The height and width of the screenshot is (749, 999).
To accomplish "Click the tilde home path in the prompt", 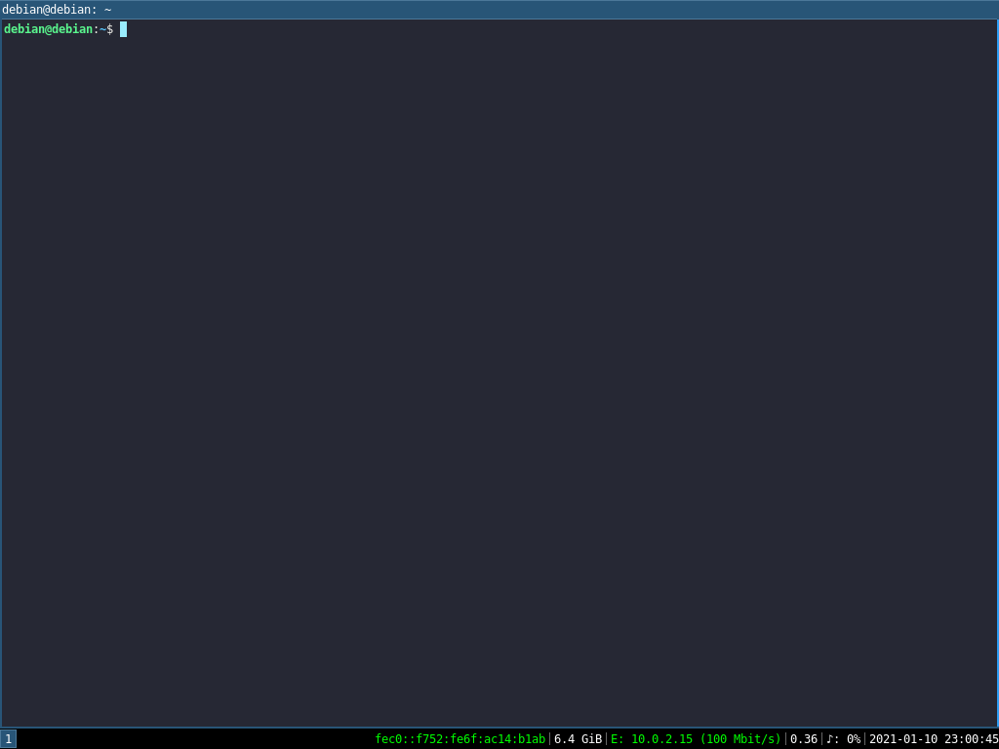I will click(104, 29).
